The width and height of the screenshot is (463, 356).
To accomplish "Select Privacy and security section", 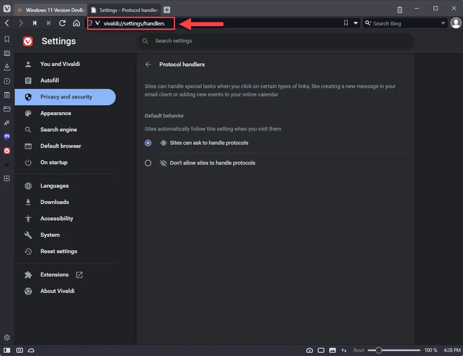I will click(x=65, y=97).
